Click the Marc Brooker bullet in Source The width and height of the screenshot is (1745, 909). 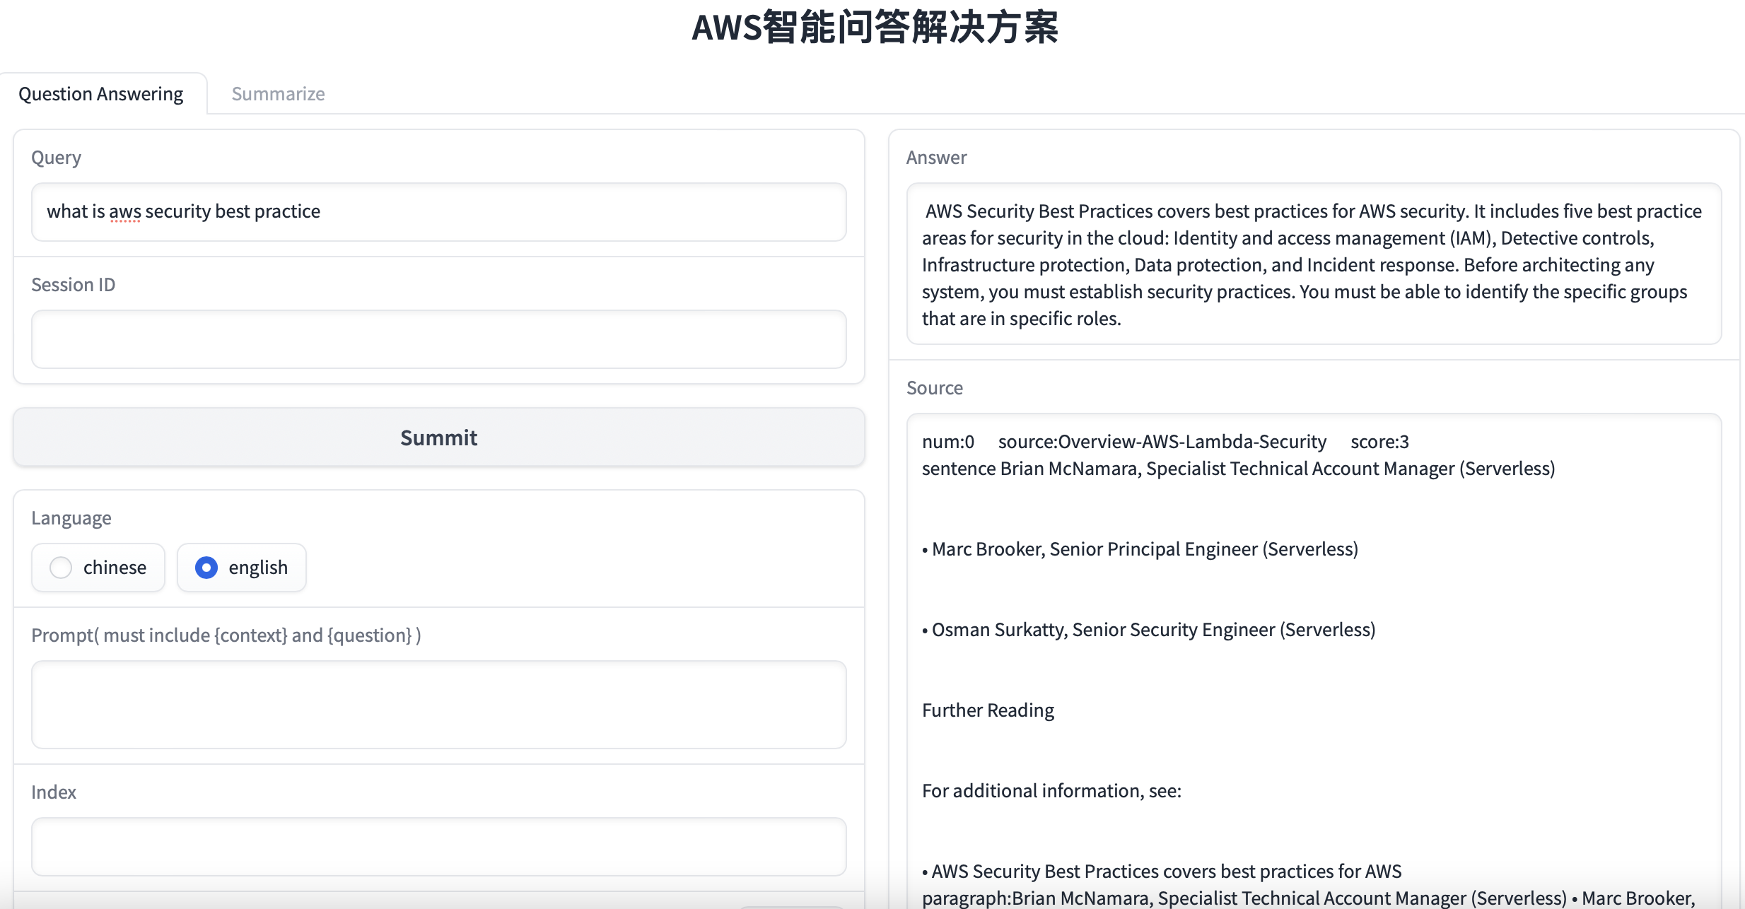tap(1140, 549)
